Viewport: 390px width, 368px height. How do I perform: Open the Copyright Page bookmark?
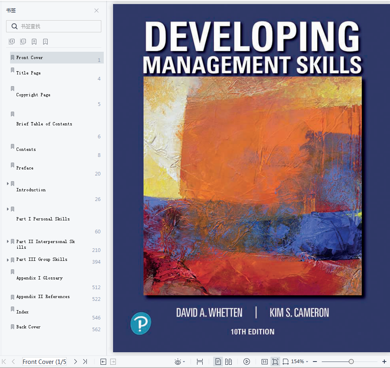[34, 95]
